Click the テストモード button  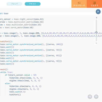pos(79,4)
